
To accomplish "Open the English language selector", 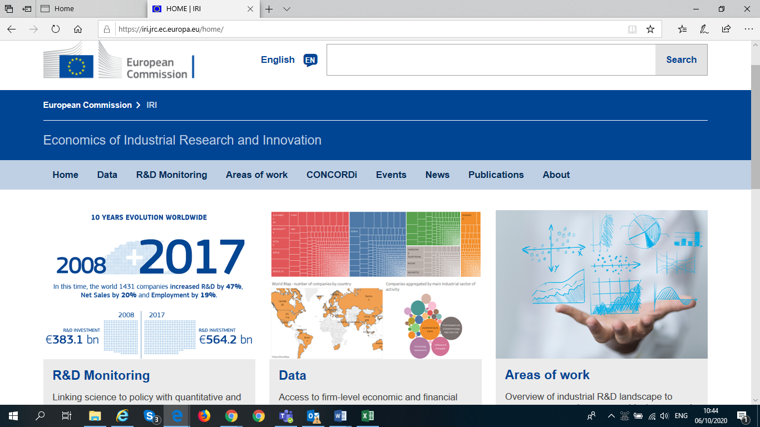I will [278, 59].
